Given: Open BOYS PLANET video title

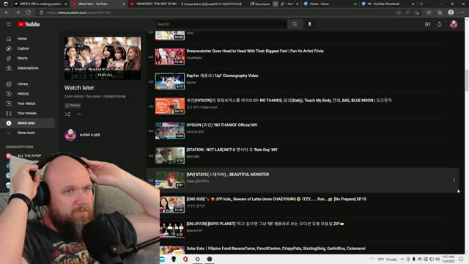Looking at the screenshot, I should [265, 224].
